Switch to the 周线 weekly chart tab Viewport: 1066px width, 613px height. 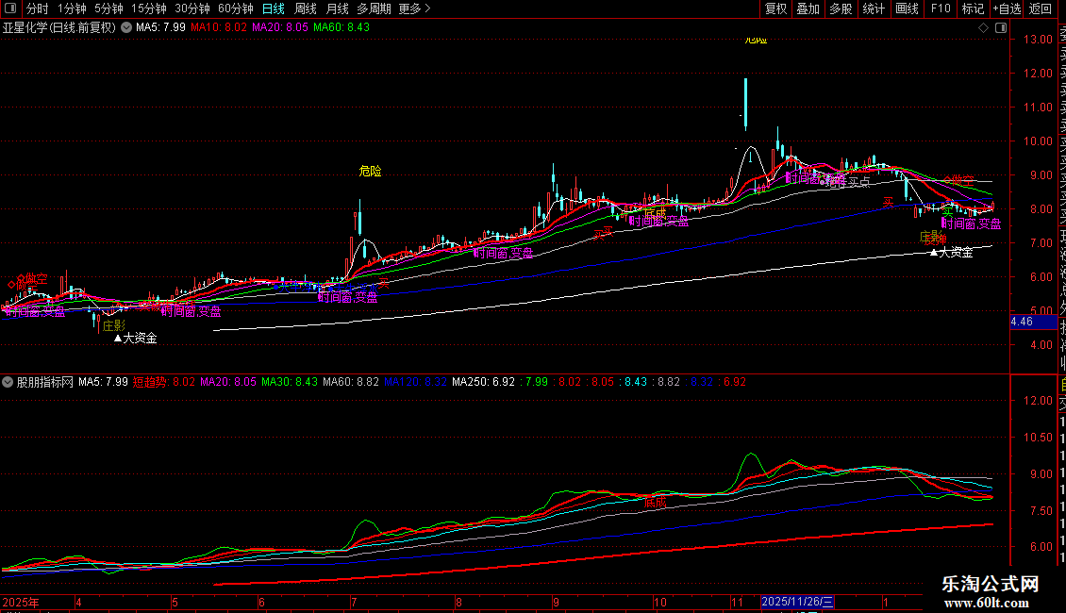tap(306, 8)
